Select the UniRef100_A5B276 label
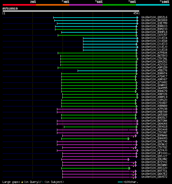 (154, 71)
